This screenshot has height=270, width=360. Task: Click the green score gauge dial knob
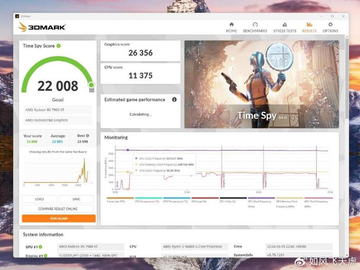point(91,85)
